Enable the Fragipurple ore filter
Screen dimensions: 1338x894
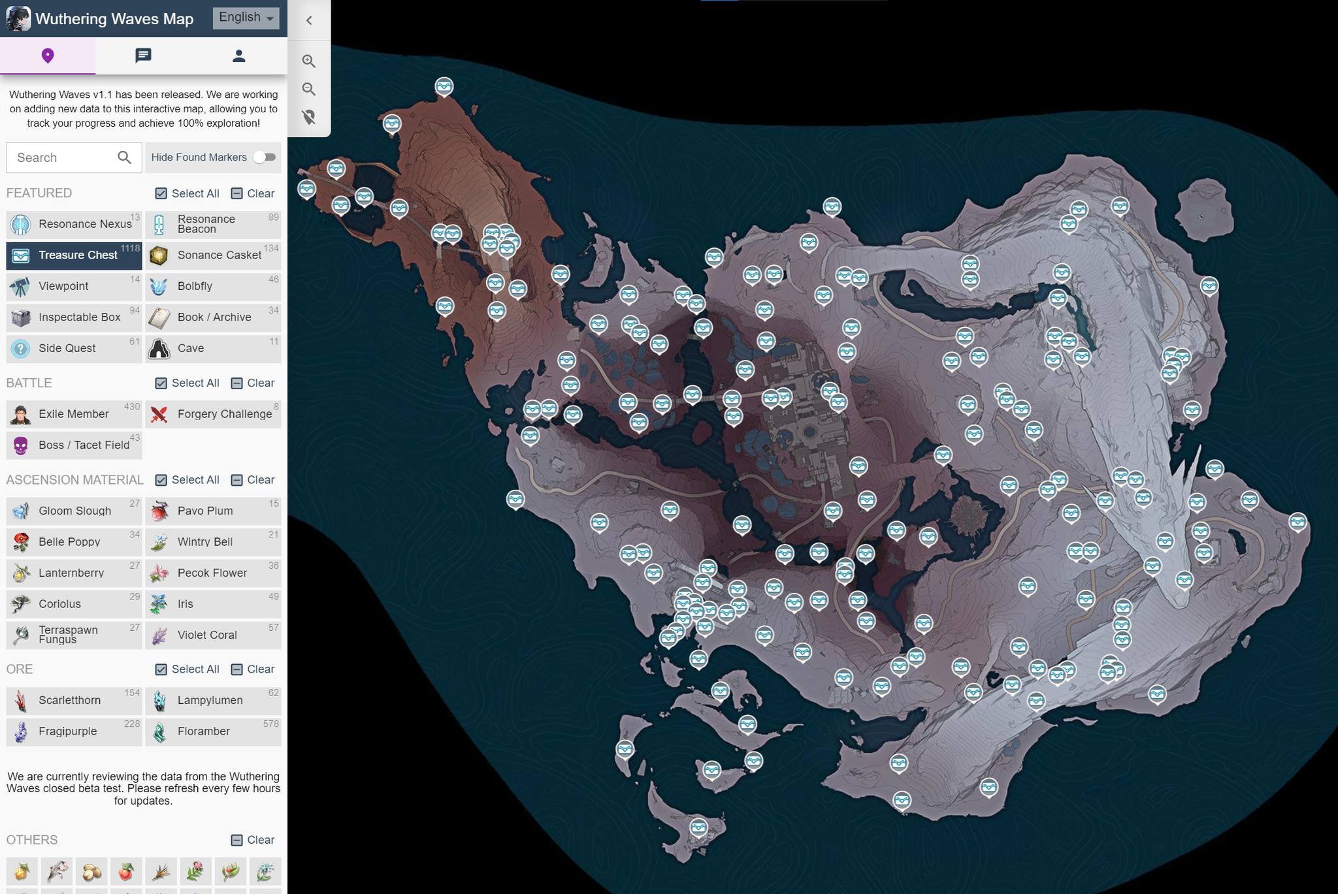pyautogui.click(x=74, y=731)
